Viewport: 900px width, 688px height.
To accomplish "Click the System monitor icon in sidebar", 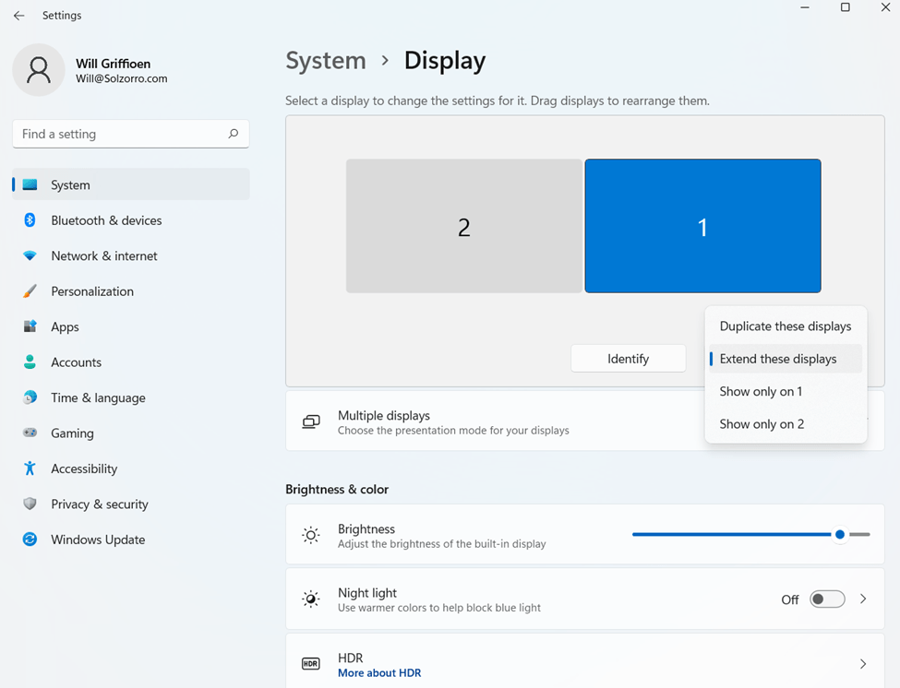I will pos(30,184).
